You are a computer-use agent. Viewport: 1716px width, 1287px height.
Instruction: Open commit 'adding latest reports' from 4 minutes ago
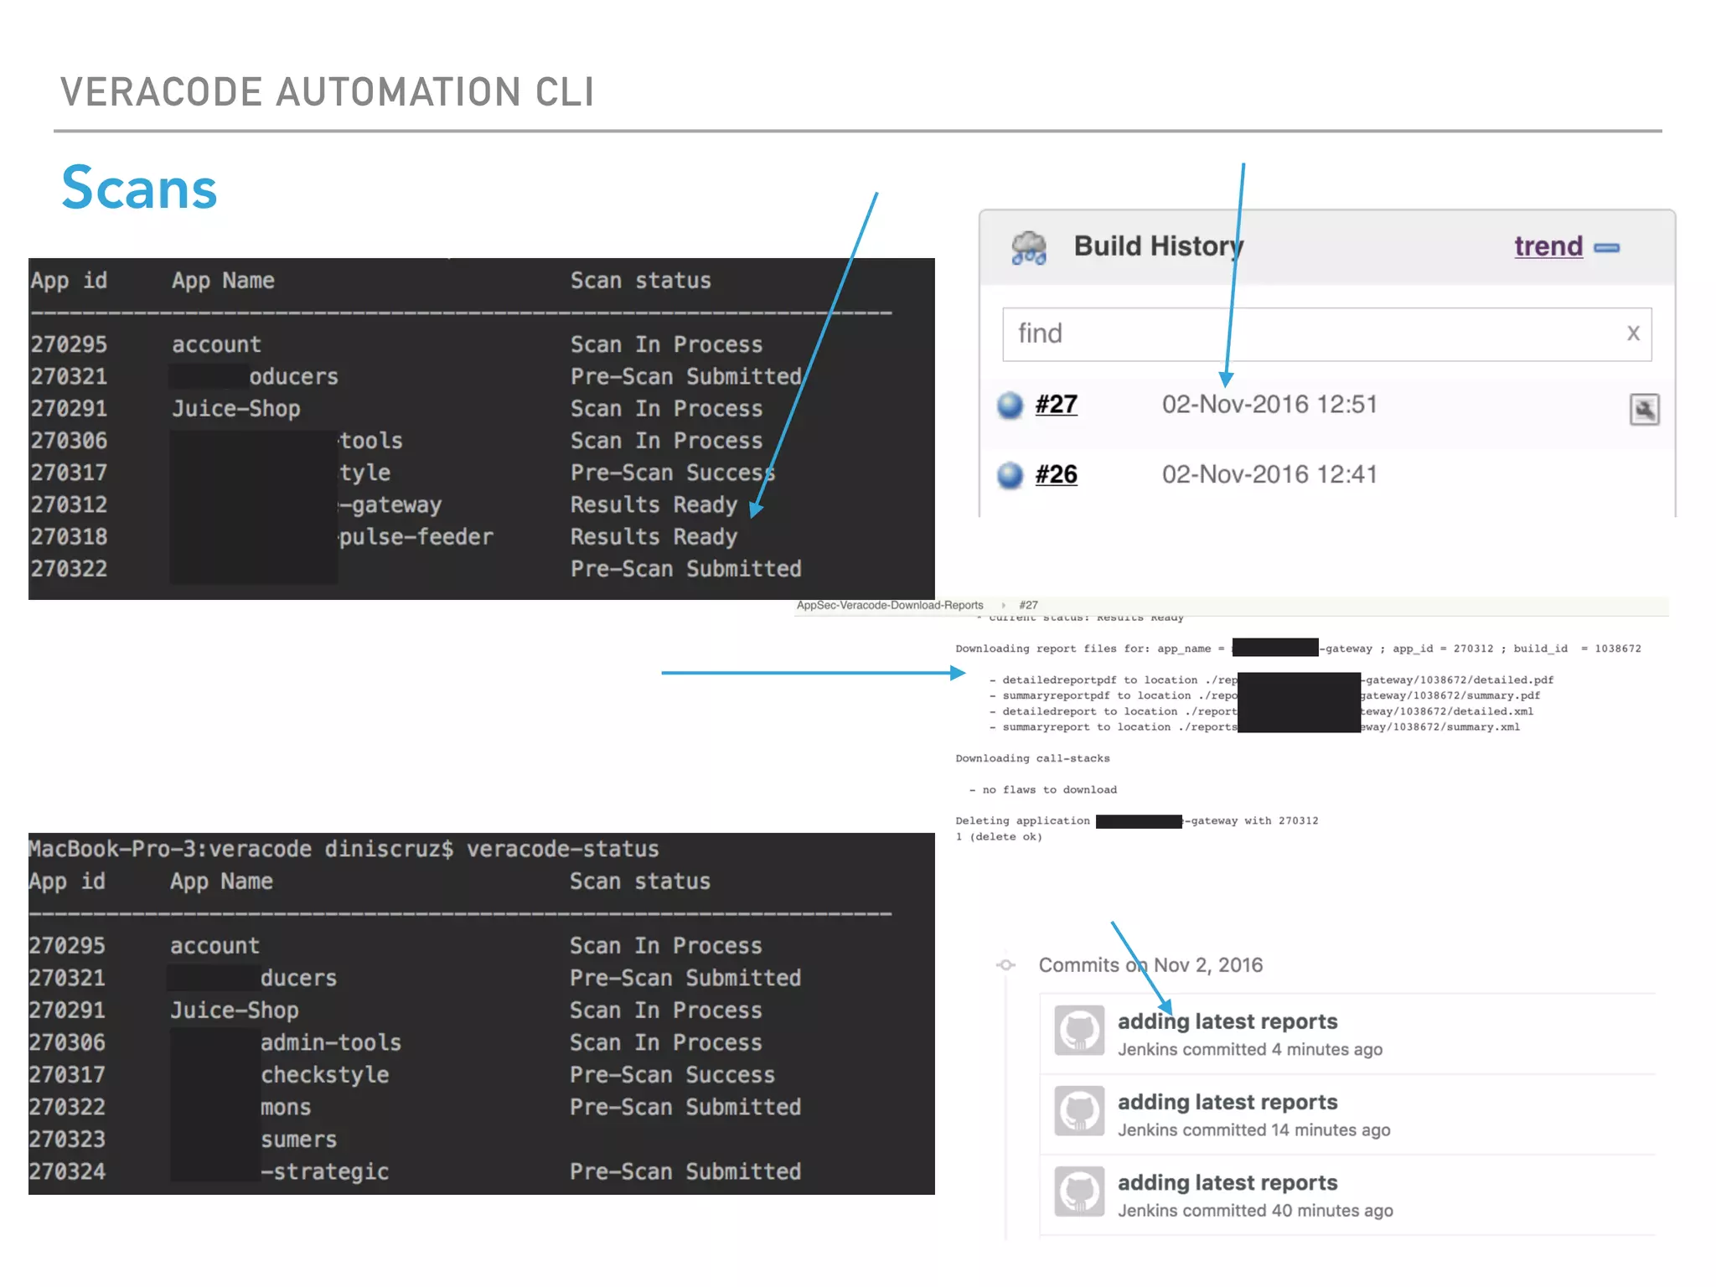1228,1021
